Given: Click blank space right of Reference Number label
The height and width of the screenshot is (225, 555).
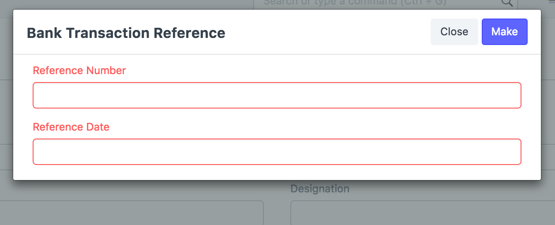Looking at the screenshot, I should point(309,71).
